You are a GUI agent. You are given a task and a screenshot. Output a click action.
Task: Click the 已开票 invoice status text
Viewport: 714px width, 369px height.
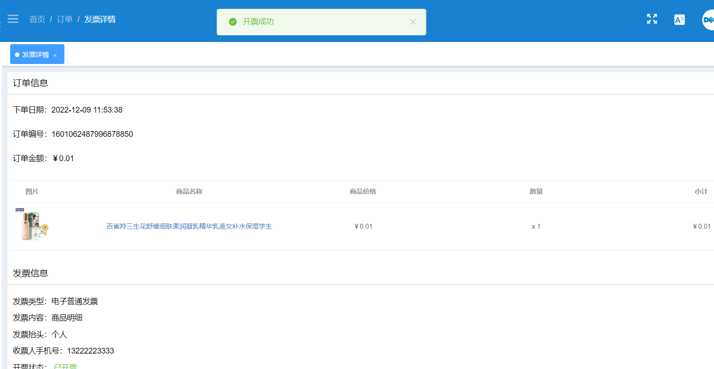(65, 366)
